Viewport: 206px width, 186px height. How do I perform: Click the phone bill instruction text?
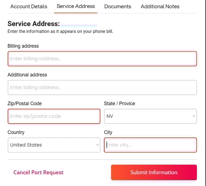coord(60,31)
